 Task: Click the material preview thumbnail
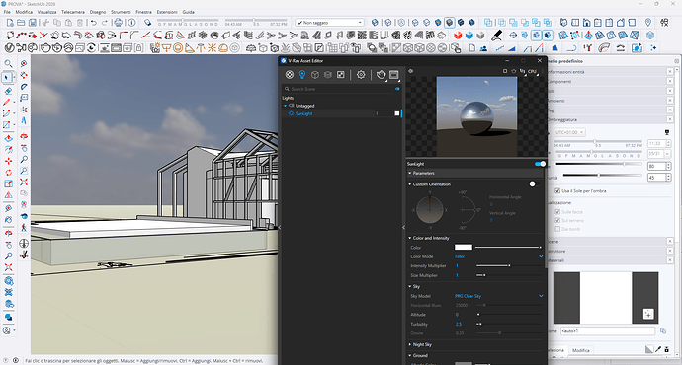coord(606,298)
